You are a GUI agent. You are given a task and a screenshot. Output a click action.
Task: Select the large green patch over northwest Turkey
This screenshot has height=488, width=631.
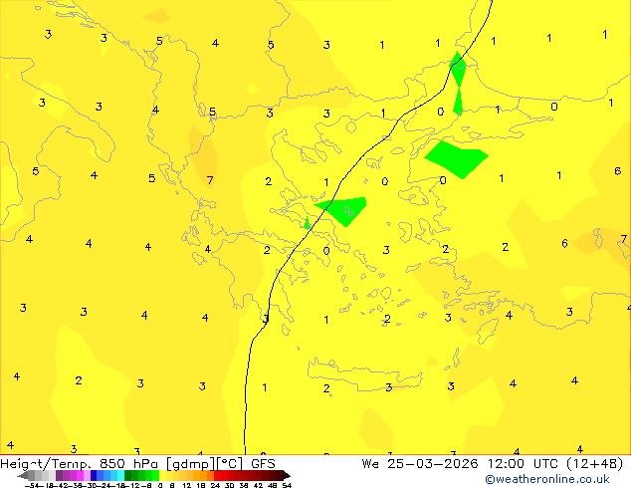coord(455,157)
